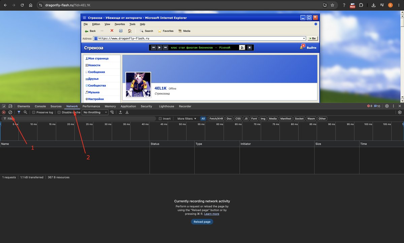Enable the Preserve log checkbox

tap(34, 112)
